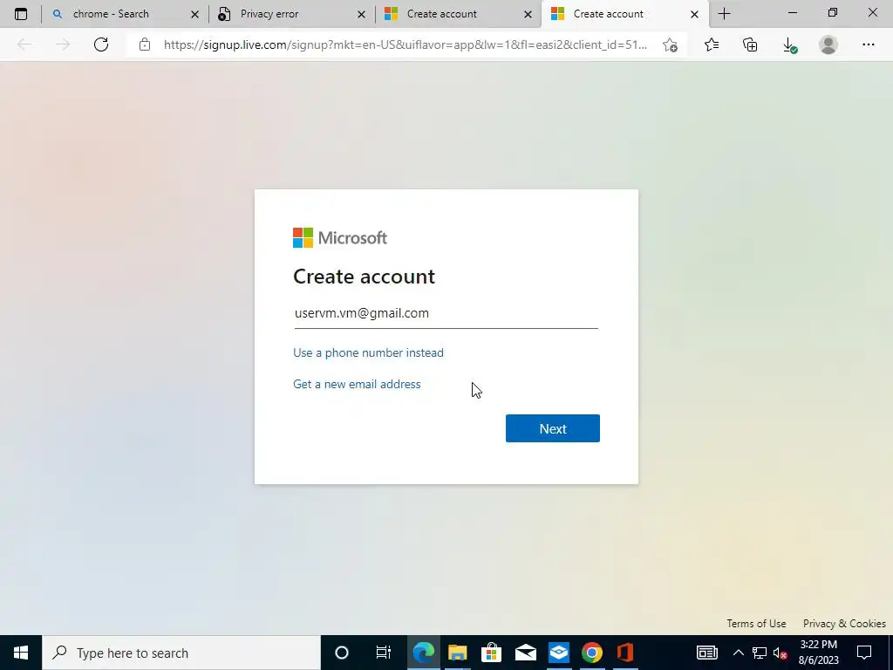Open Collections panel
The height and width of the screenshot is (670, 893).
point(751,44)
